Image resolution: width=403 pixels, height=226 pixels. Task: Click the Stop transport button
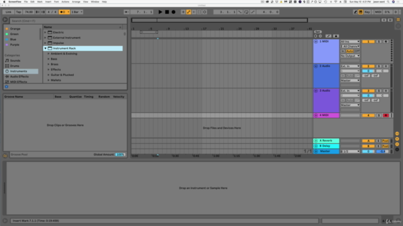pos(167,12)
